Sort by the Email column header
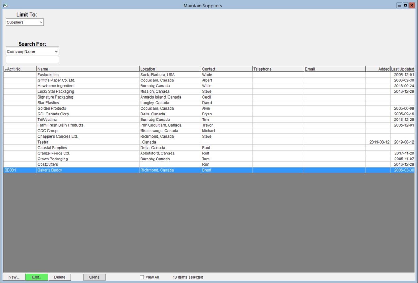Viewport: 418px width, 283px height. click(335, 69)
